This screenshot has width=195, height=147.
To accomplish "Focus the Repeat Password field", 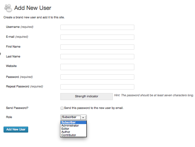I will click(x=97, y=87).
